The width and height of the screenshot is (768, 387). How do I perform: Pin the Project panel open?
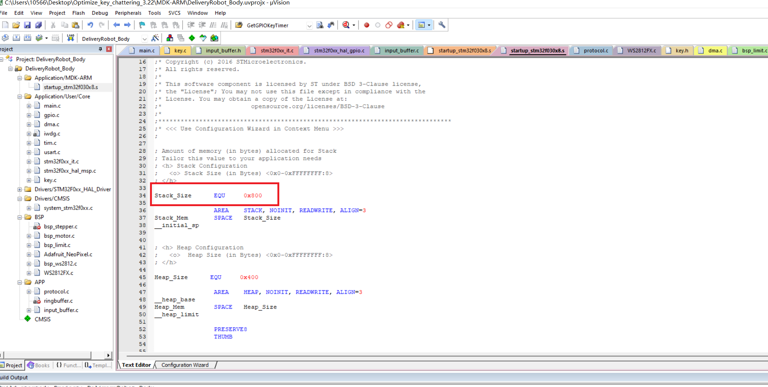tap(100, 49)
